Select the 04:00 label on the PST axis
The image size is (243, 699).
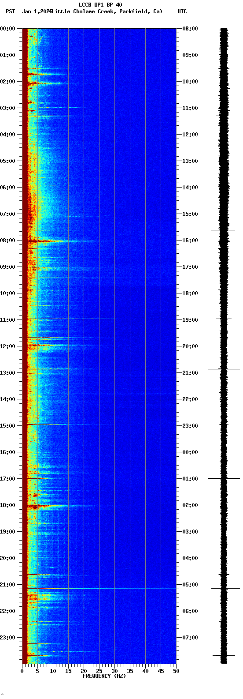click(x=7, y=135)
